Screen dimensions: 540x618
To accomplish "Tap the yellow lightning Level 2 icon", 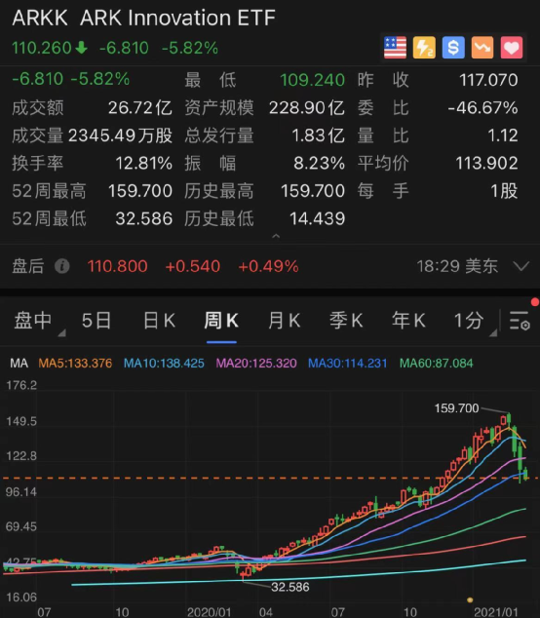I will [x=424, y=48].
